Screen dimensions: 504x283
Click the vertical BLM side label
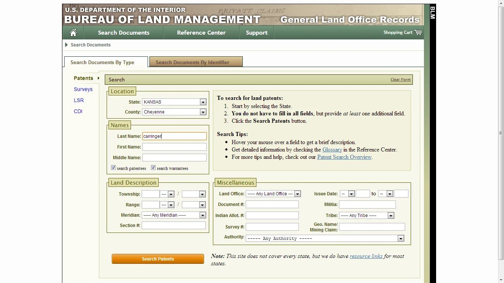pos(432,13)
